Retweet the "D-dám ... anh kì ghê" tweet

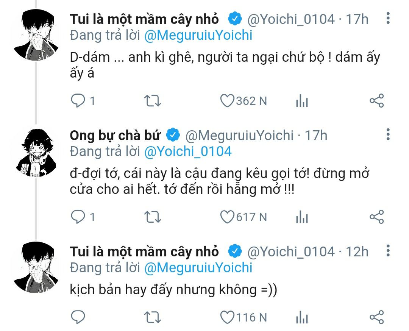(x=153, y=101)
